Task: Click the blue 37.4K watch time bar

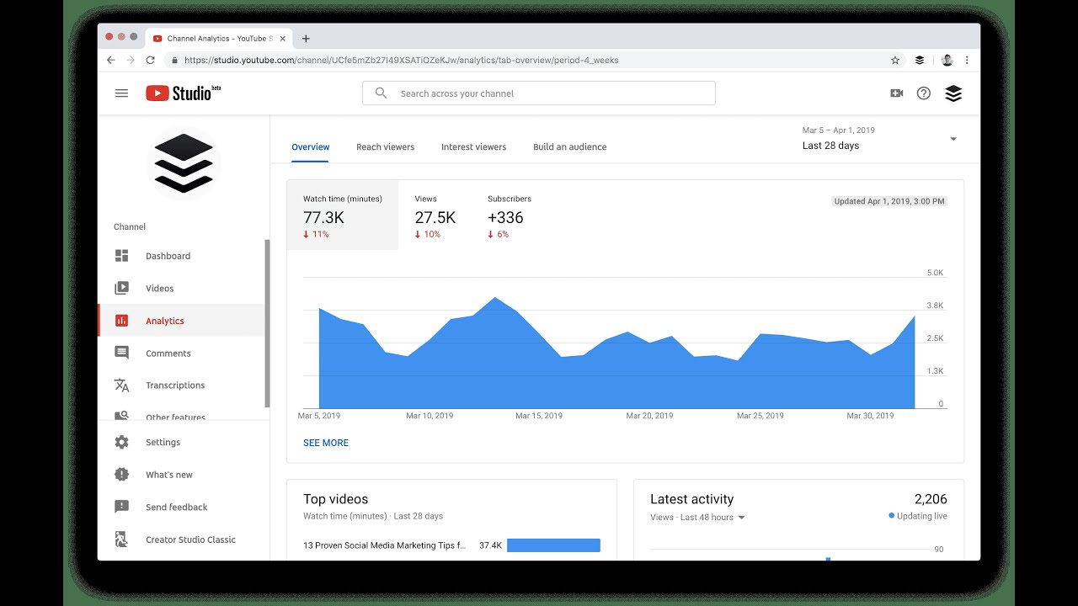Action: (554, 545)
